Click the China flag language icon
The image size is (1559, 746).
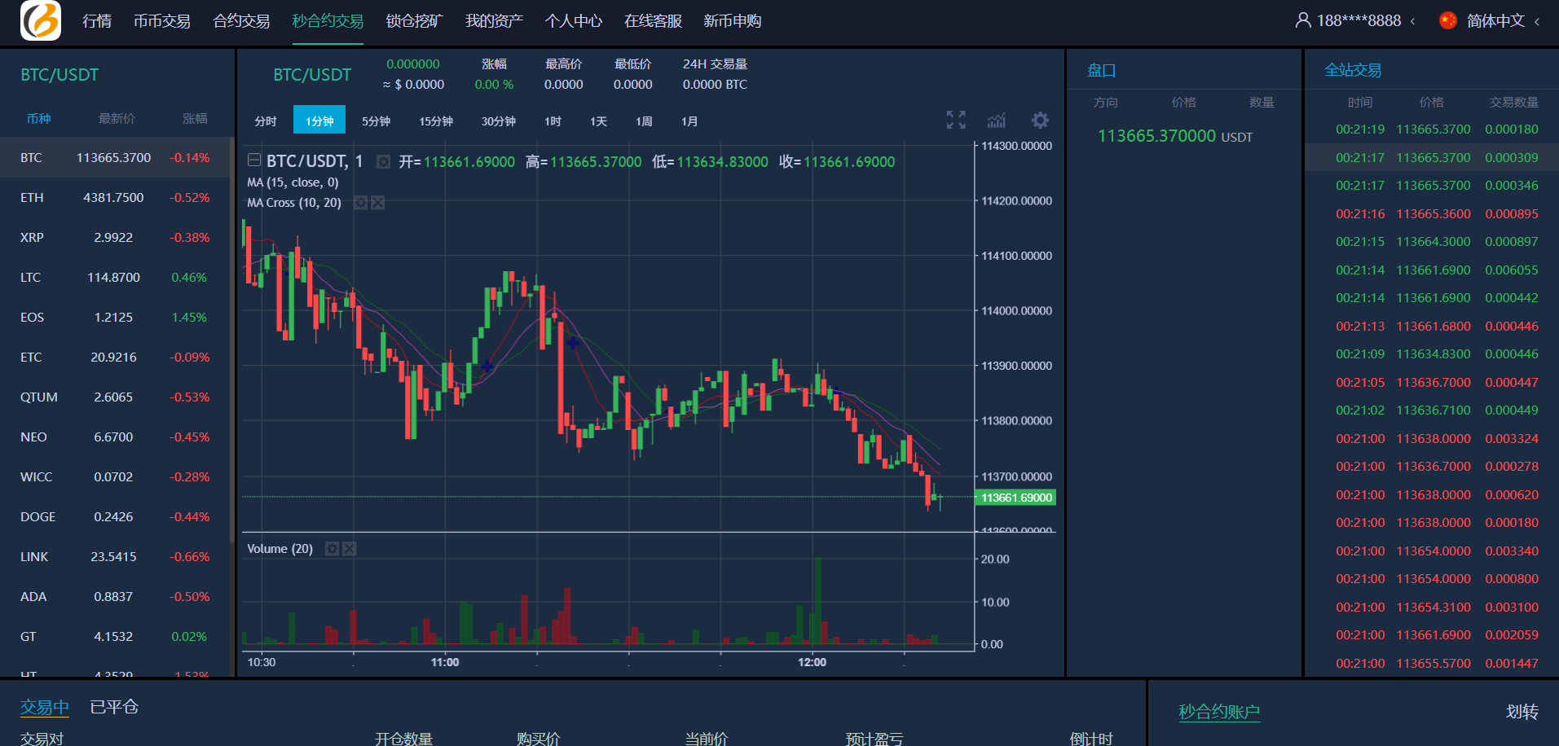coord(1447,20)
